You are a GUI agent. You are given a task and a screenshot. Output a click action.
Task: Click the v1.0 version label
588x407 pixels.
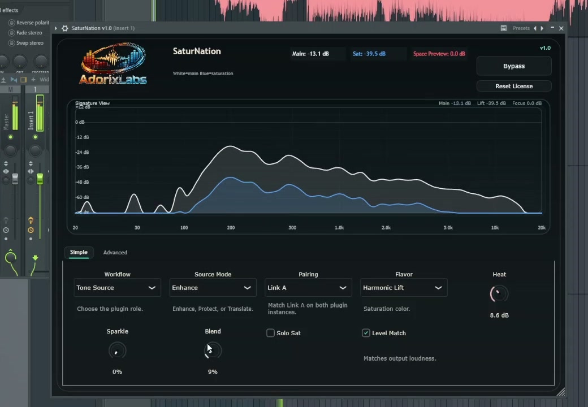tap(545, 48)
